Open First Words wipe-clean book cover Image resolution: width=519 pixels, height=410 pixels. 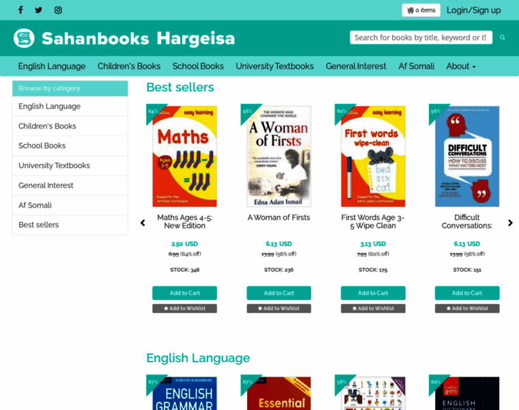[373, 156]
